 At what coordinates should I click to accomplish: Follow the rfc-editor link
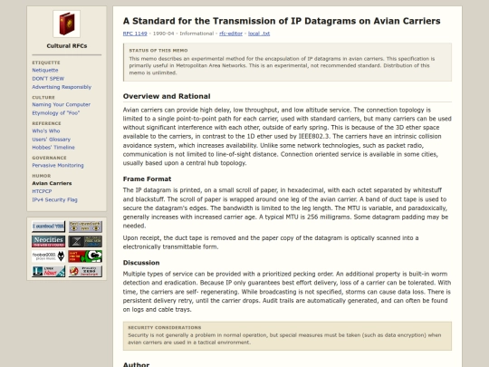(231, 34)
